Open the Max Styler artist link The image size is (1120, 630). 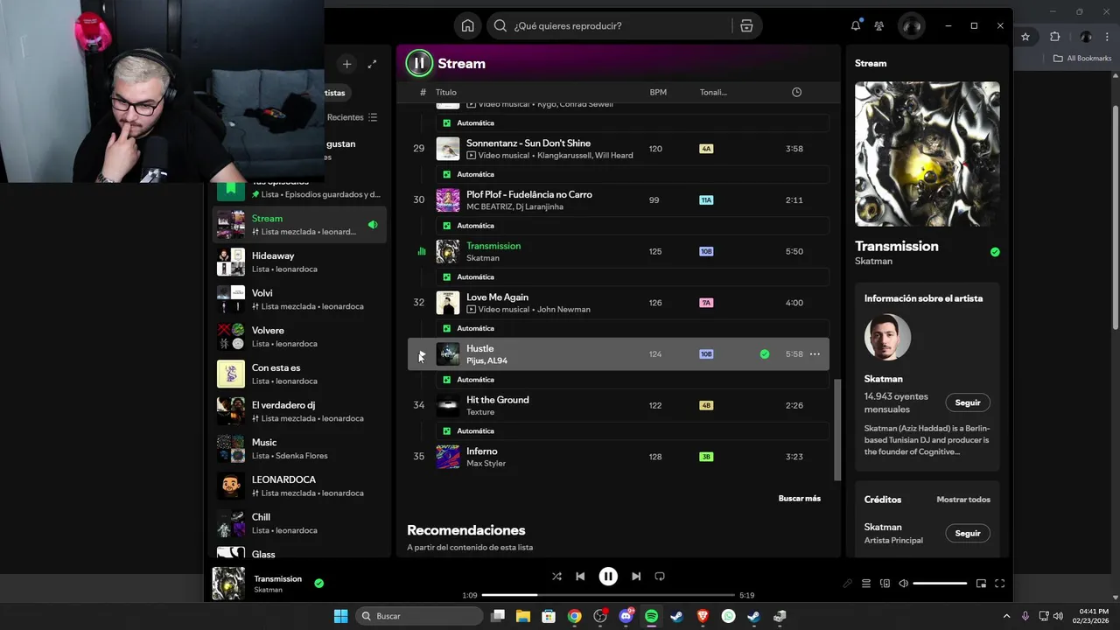486,464
